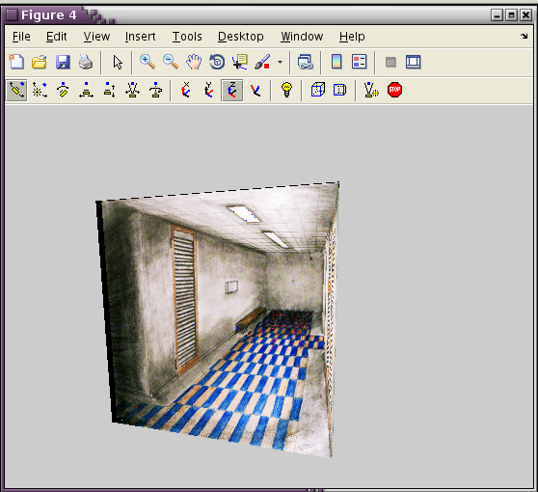Activate the Rotate 3D tool
The image size is (538, 492).
click(217, 62)
